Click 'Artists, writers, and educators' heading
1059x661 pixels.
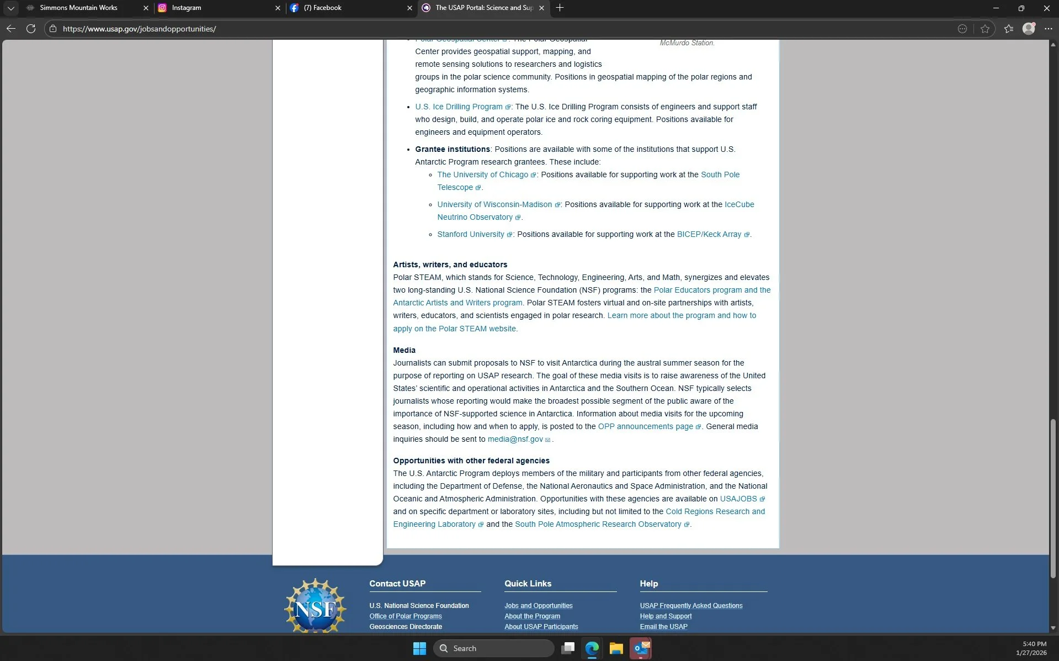point(450,265)
